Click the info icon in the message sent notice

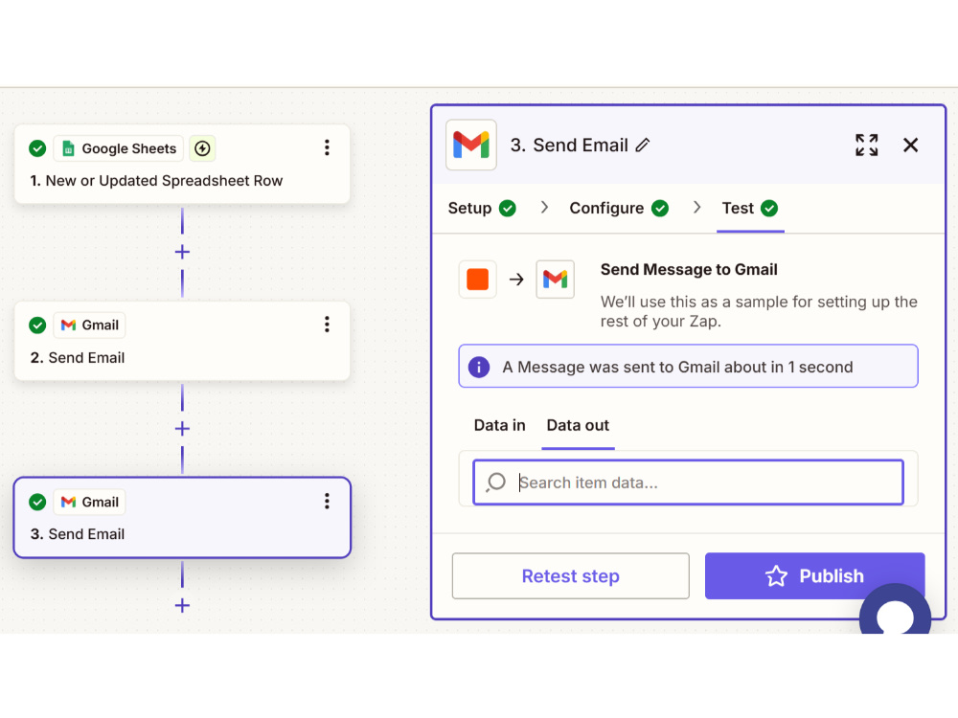coord(479,367)
